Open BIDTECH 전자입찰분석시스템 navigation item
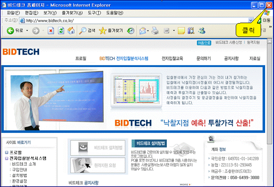 pos(124,59)
